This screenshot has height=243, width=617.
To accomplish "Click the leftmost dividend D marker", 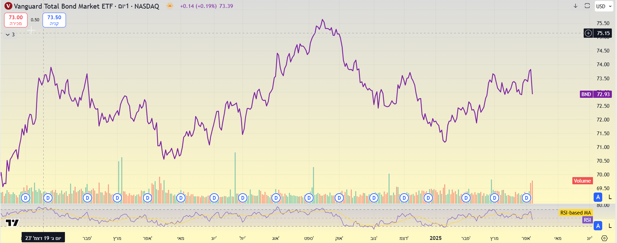I will 25,198.
